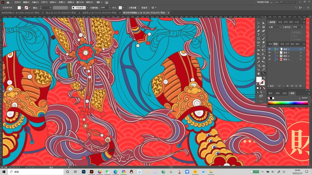The width and height of the screenshot is (312, 175).
Task: Click target circle of layer 图层 3
Action: (301, 49)
